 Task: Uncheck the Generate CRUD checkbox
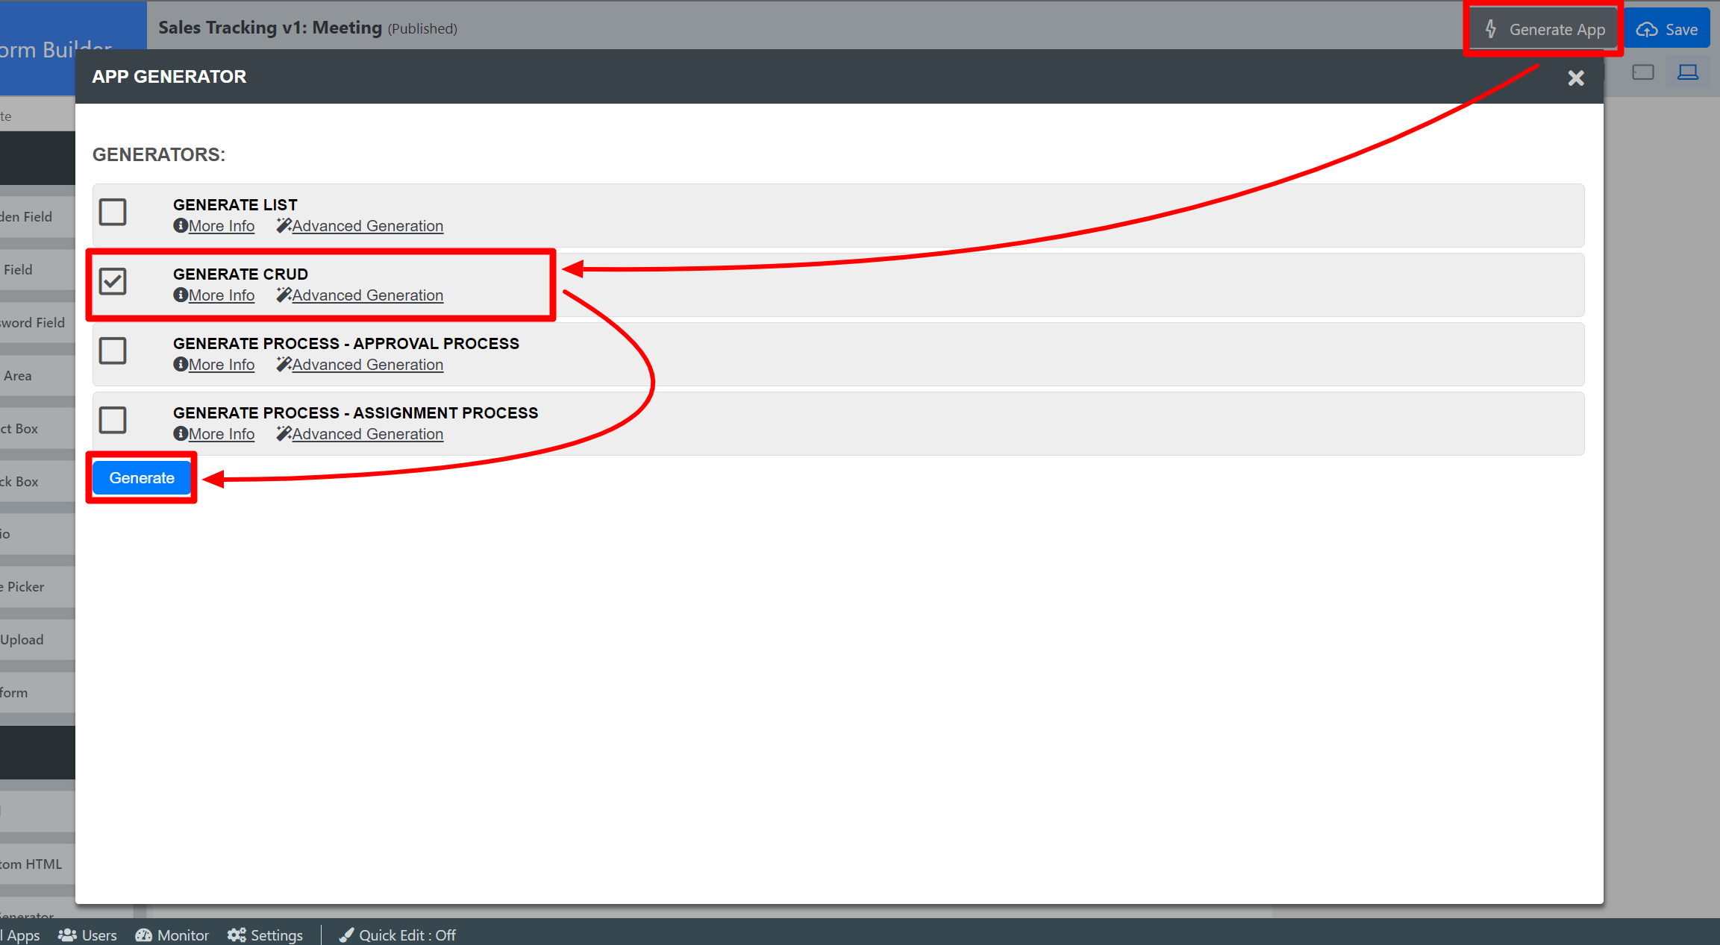113,281
